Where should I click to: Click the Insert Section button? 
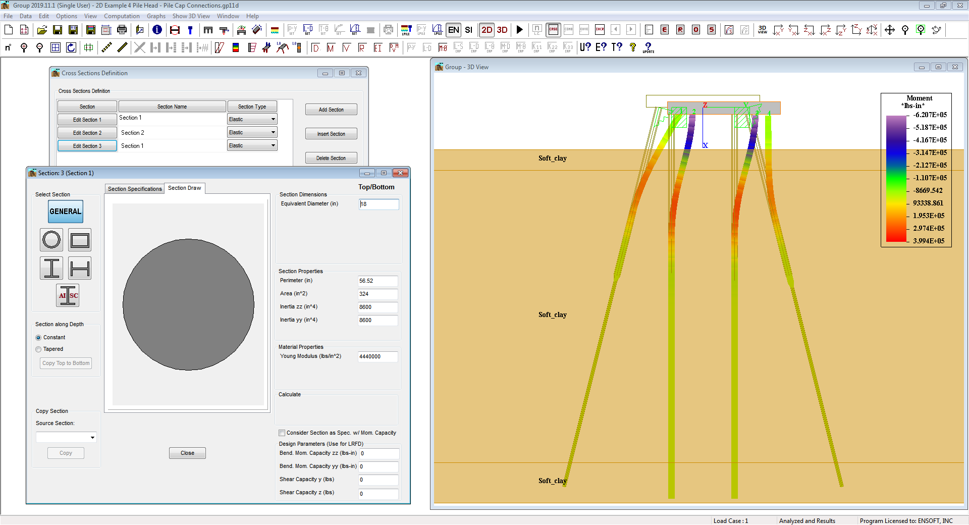coord(331,134)
